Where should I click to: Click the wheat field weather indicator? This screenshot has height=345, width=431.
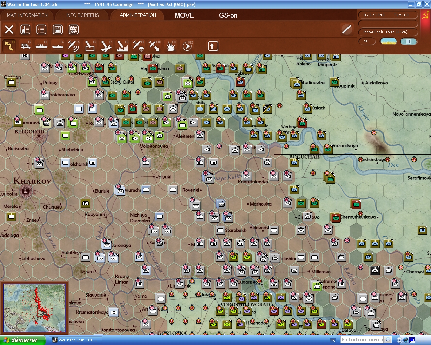389,41
